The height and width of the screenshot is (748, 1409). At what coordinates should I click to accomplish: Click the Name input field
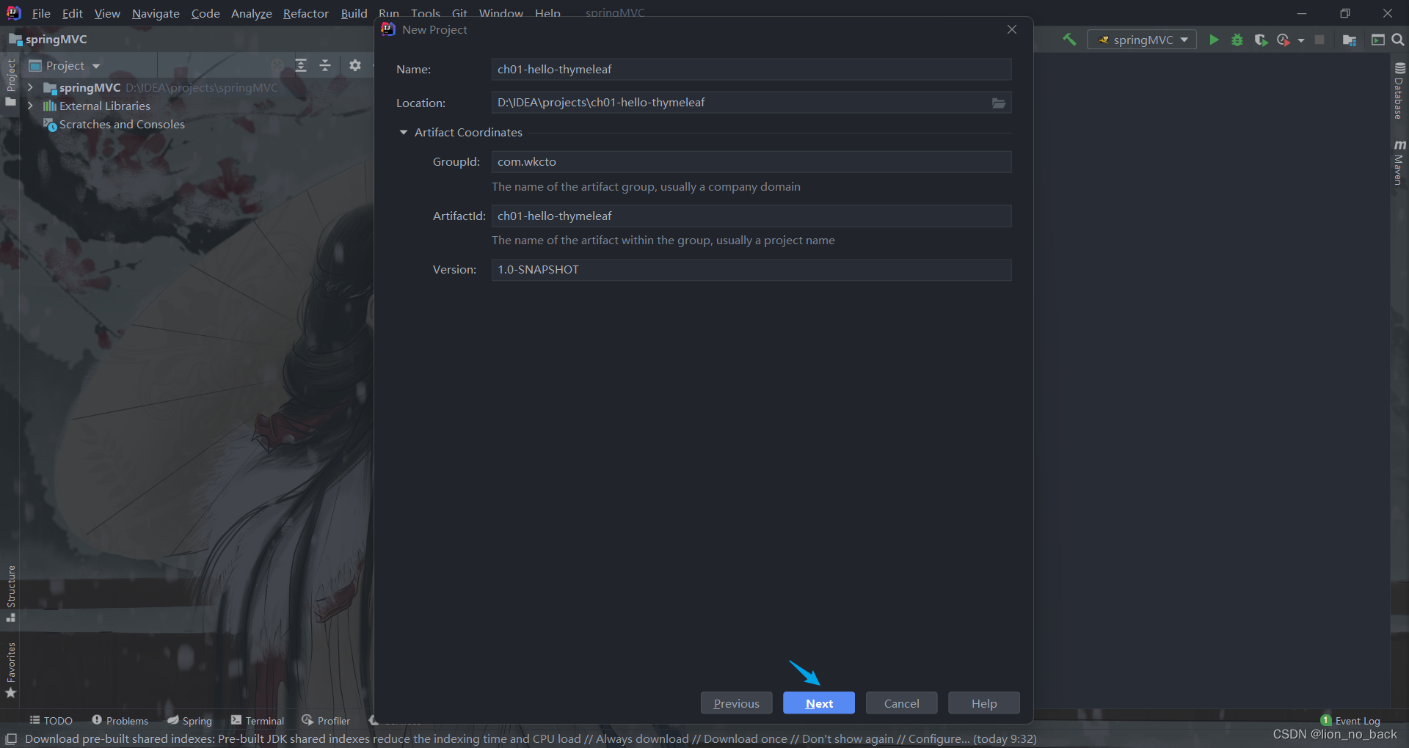coord(751,69)
